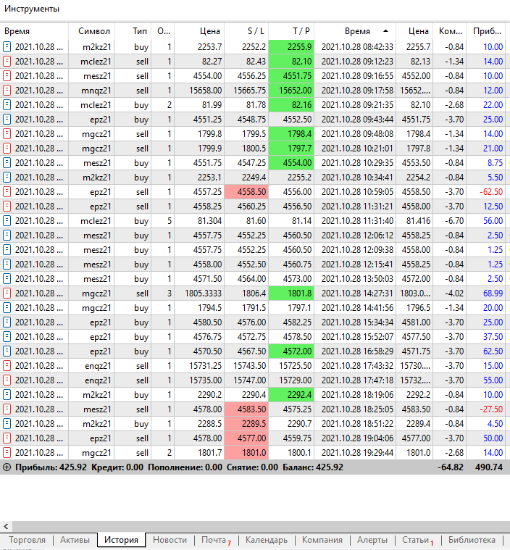Sort by the Время header with the sort arrow
The width and height of the screenshot is (510, 550).
(355, 31)
